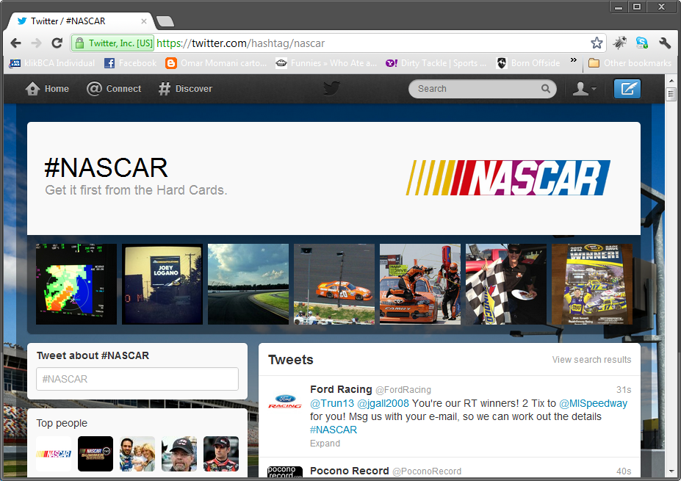The height and width of the screenshot is (481, 681).
Task: Expand the Ford Racing tweet
Action: [325, 444]
